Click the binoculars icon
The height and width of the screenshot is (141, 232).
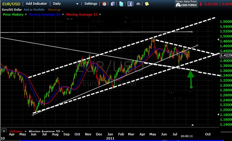pos(138,4)
